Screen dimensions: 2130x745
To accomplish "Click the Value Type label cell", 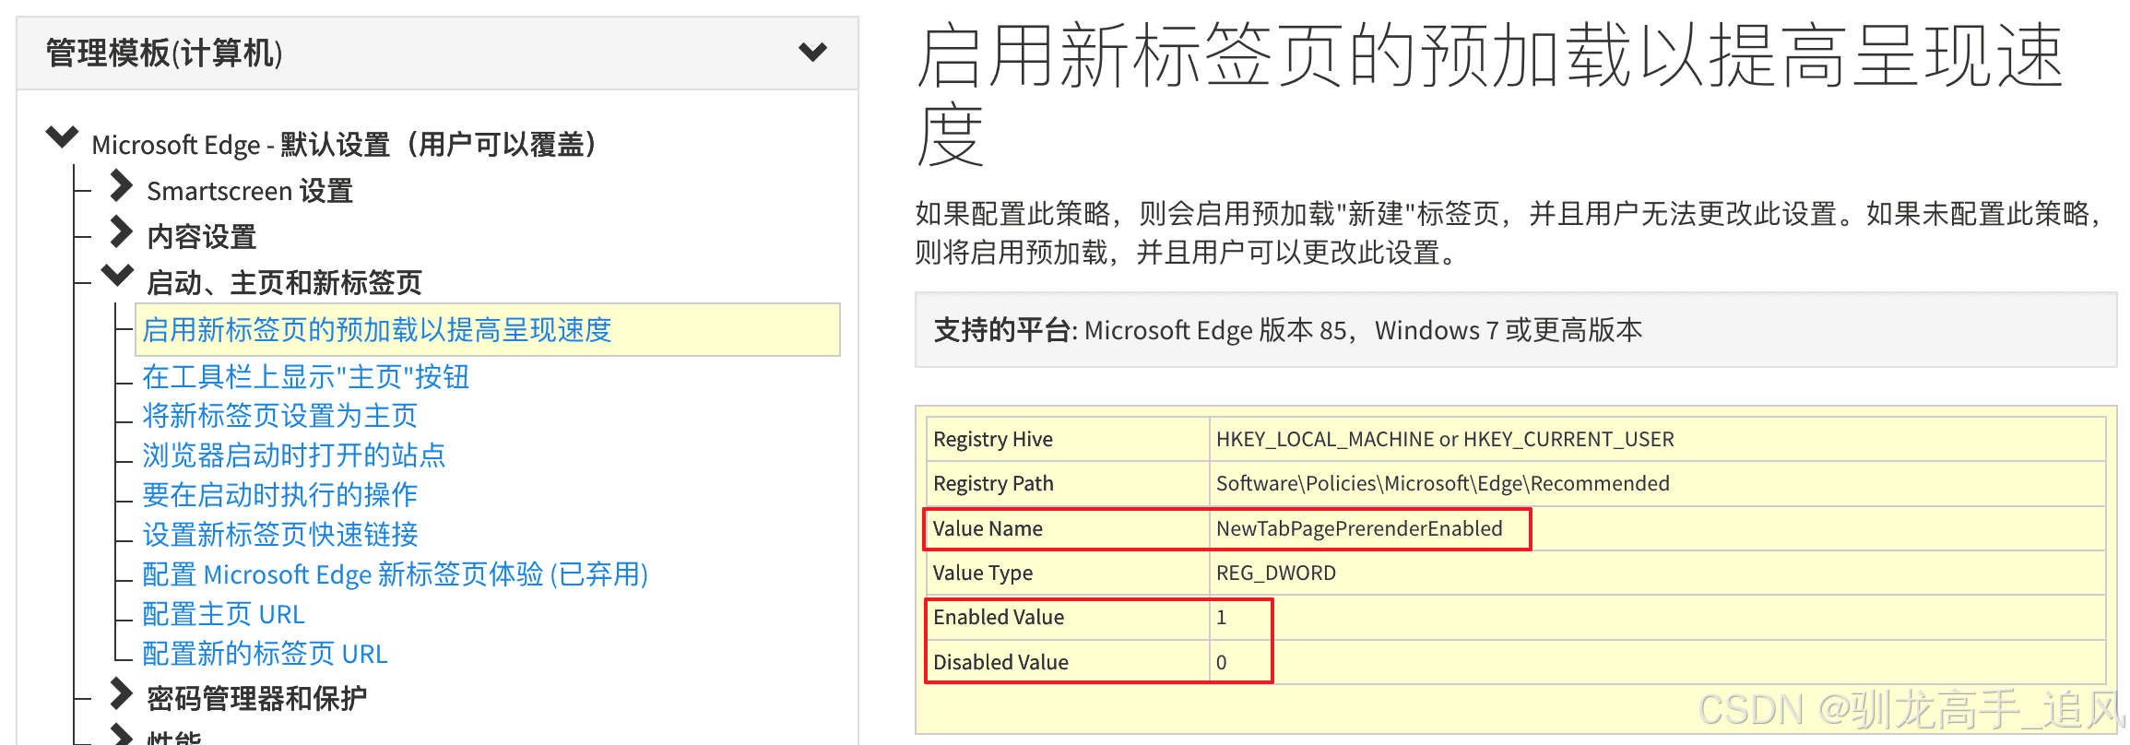I will (1068, 573).
